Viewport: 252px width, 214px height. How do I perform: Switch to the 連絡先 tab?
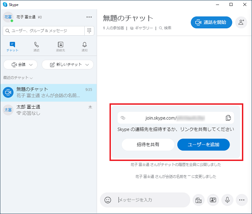coord(60,47)
